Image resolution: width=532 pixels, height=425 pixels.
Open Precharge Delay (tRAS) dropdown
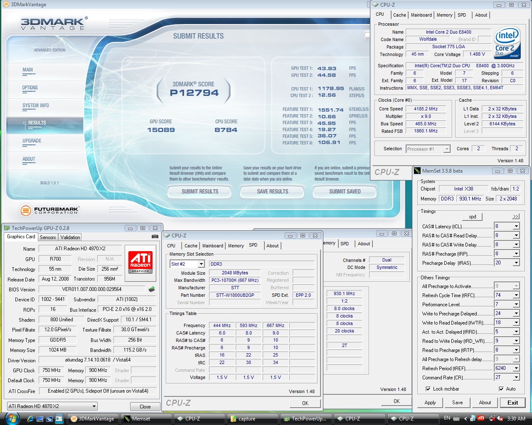(516, 263)
